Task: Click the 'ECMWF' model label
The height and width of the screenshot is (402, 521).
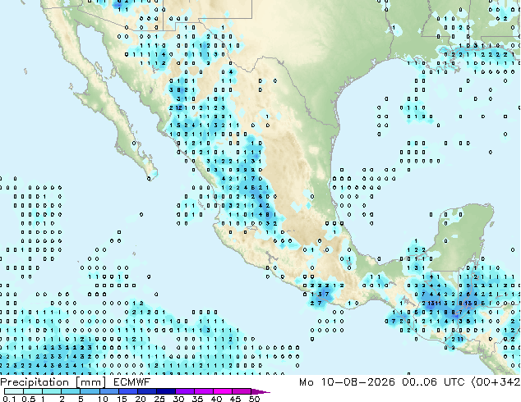Action: (132, 382)
